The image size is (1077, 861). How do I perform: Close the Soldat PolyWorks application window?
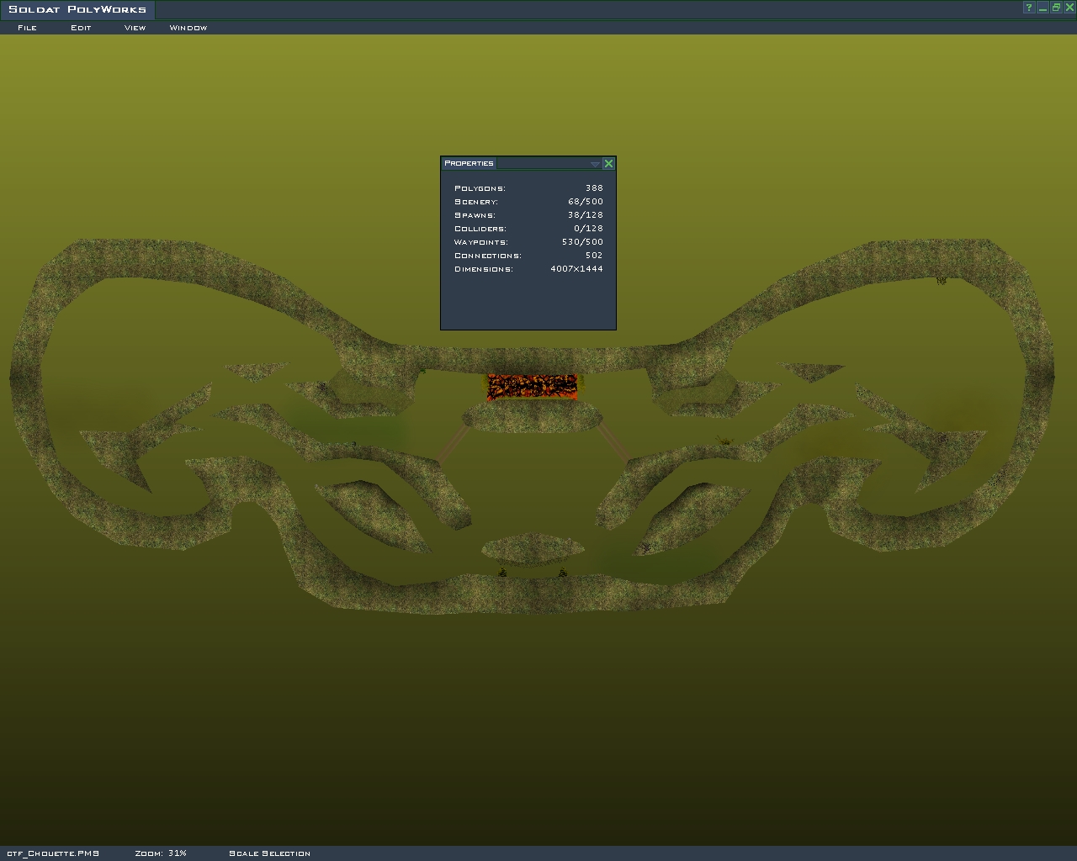point(1069,8)
